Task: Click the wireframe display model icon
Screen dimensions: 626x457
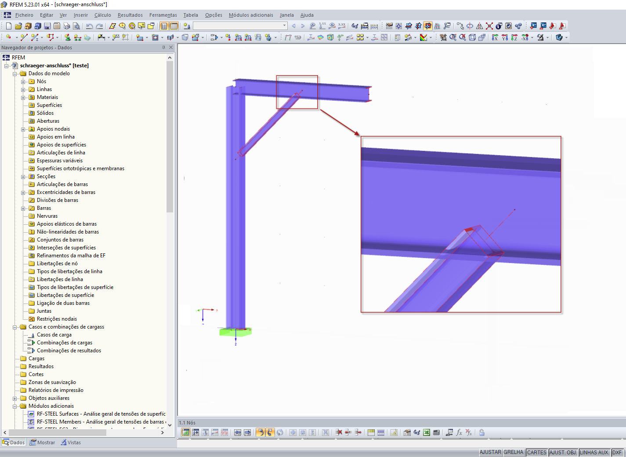Action: tap(472, 37)
